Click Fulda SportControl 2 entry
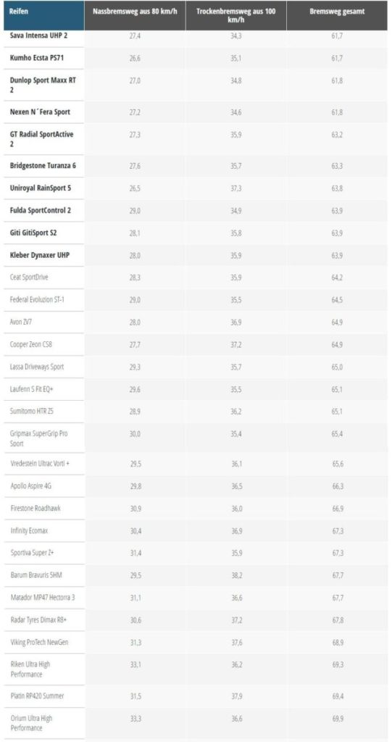392x742 pixels. 41,211
